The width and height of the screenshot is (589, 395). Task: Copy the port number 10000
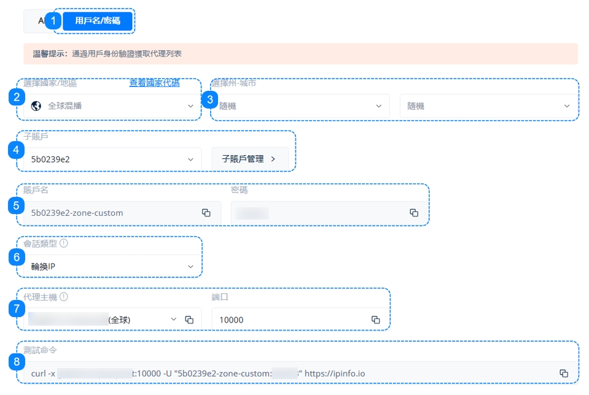(375, 320)
